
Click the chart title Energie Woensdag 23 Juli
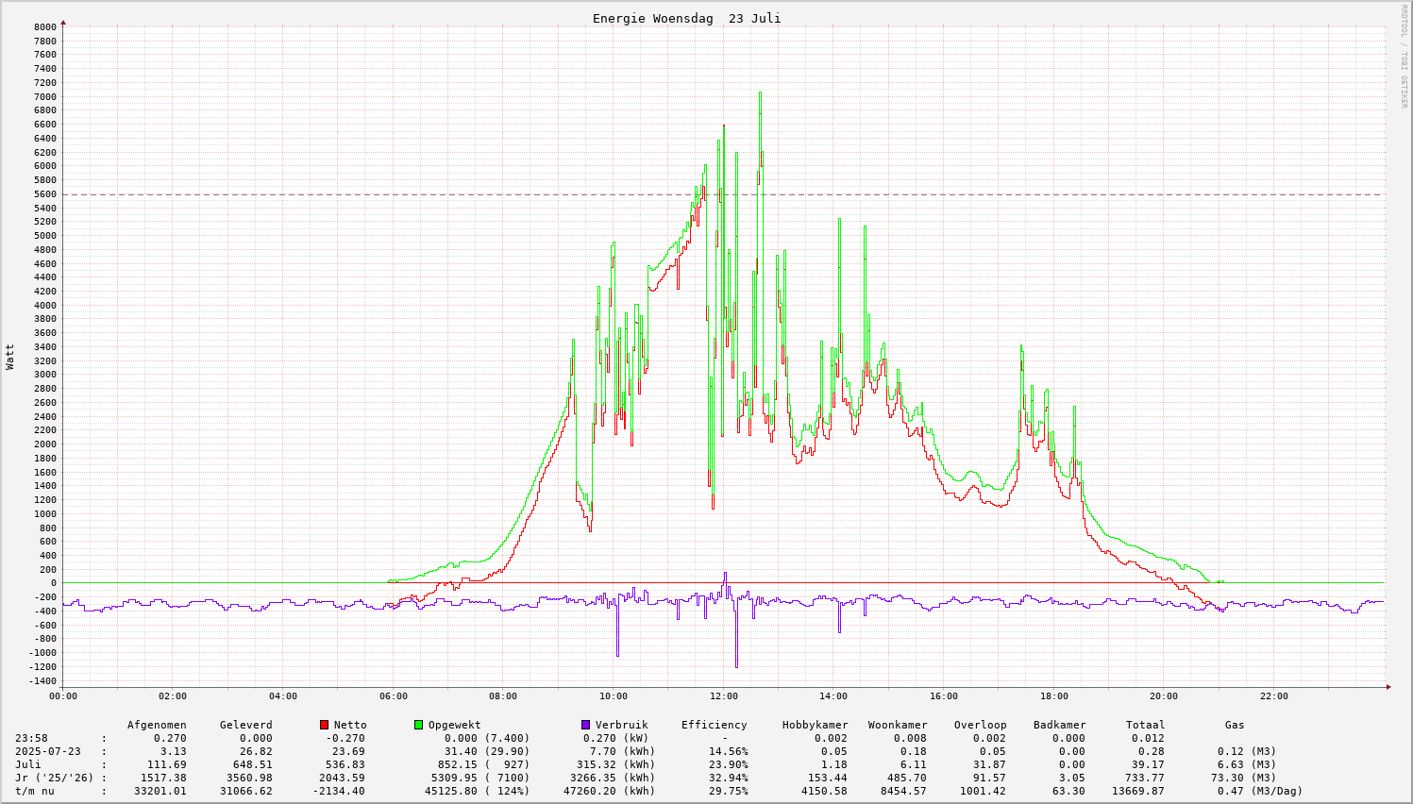click(686, 19)
